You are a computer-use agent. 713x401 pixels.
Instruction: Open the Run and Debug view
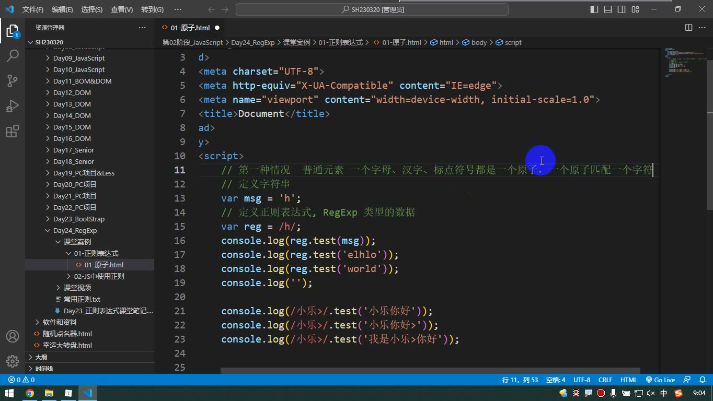13,106
